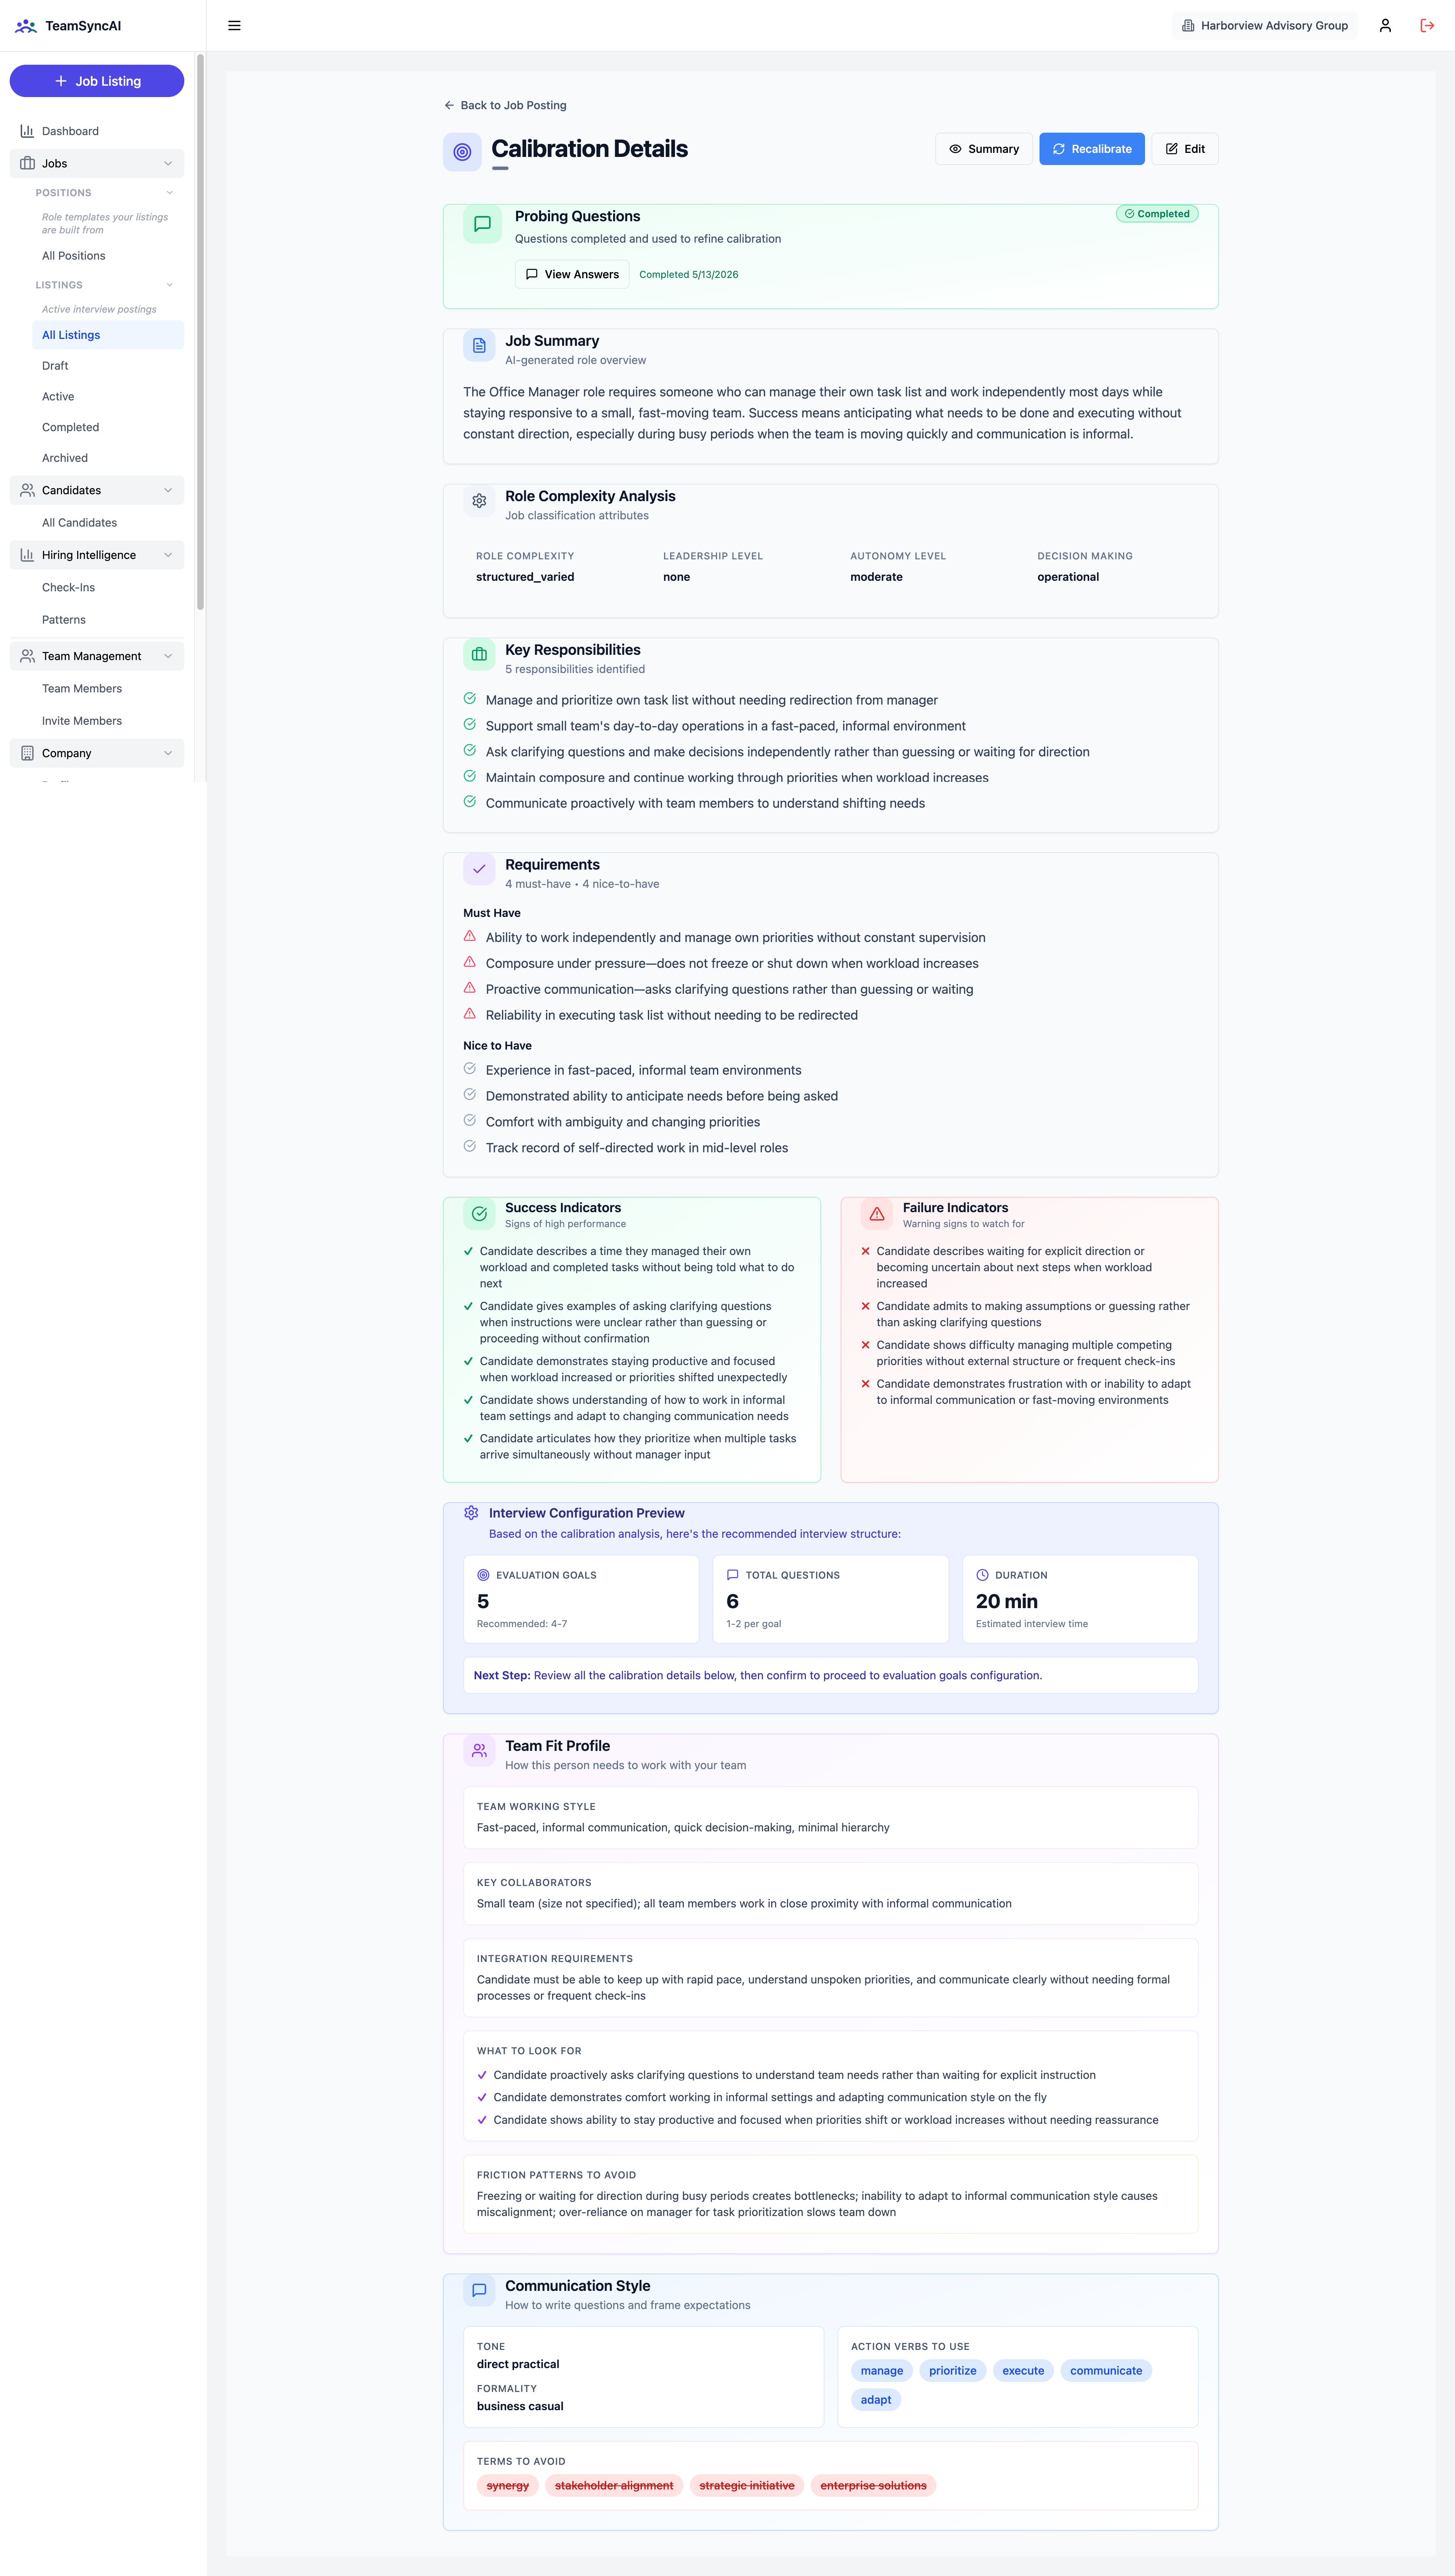This screenshot has height=2576, width=1455.
Task: Collapse the Company section chevron
Action: pos(168,753)
